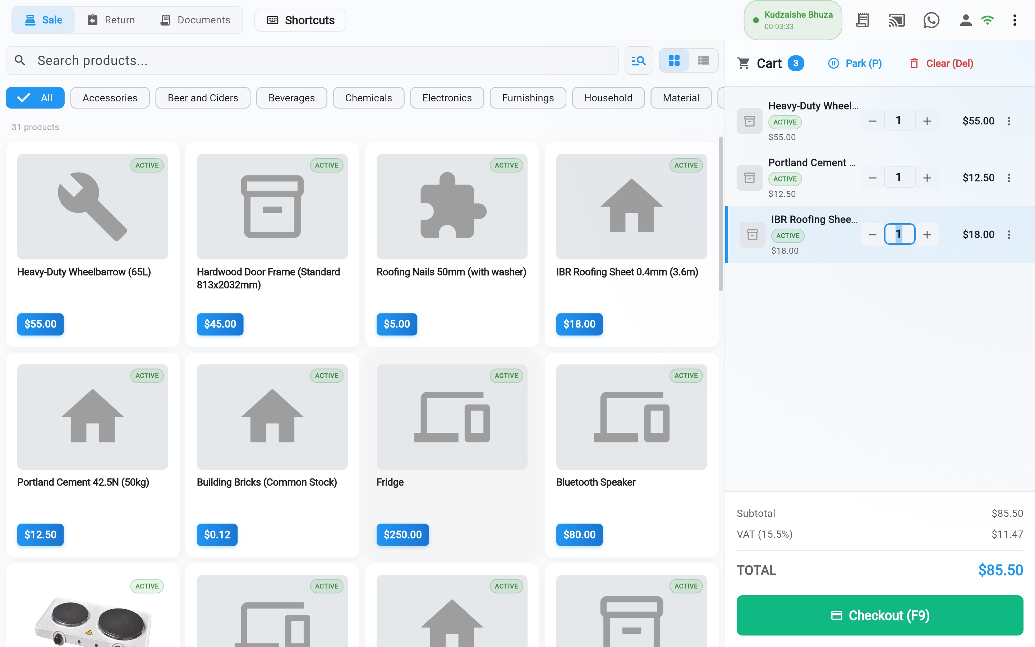The width and height of the screenshot is (1035, 647).
Task: Click Heavy-Duty Wheelbarrow cart item thumbnail icon
Action: pyautogui.click(x=749, y=121)
